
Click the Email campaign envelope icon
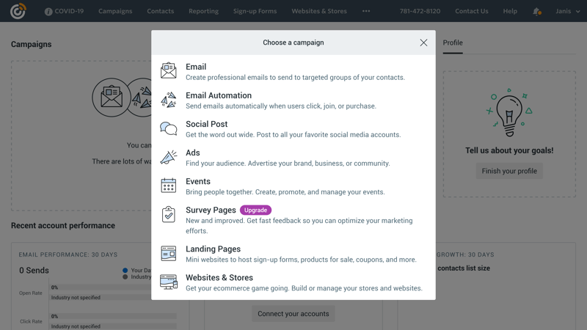169,70
